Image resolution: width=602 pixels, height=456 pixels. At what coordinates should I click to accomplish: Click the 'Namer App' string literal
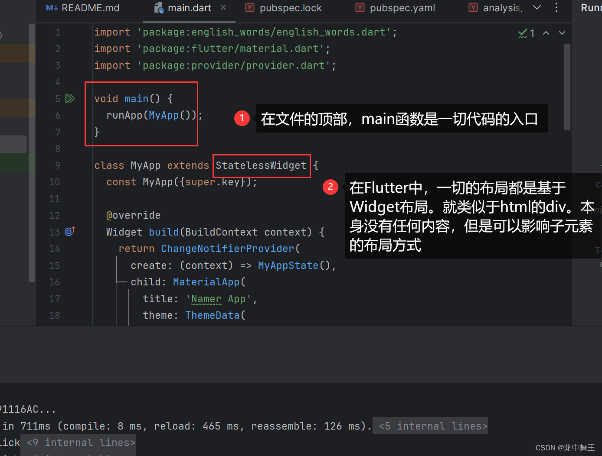pyautogui.click(x=219, y=299)
